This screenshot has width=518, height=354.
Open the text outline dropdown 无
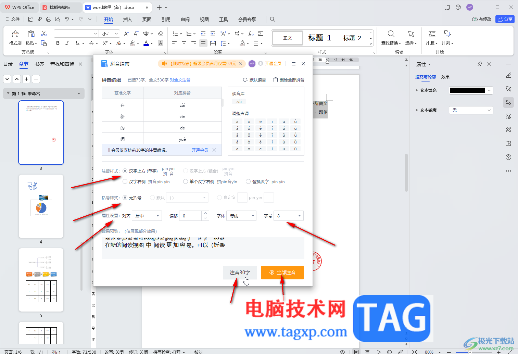tap(471, 110)
